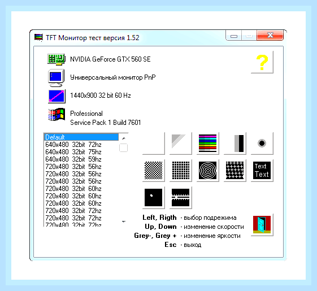Click mode list scroll down arrow
Image resolution: width=317 pixels, height=291 pixels.
tap(124, 222)
